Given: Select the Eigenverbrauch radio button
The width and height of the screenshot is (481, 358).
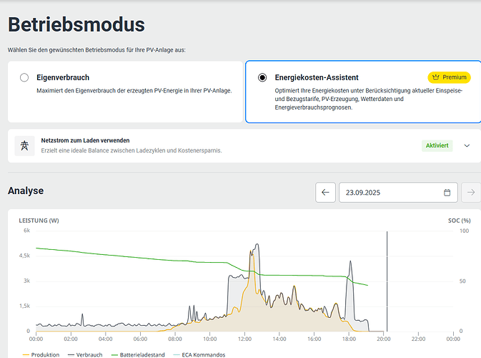Looking at the screenshot, I should (24, 77).
